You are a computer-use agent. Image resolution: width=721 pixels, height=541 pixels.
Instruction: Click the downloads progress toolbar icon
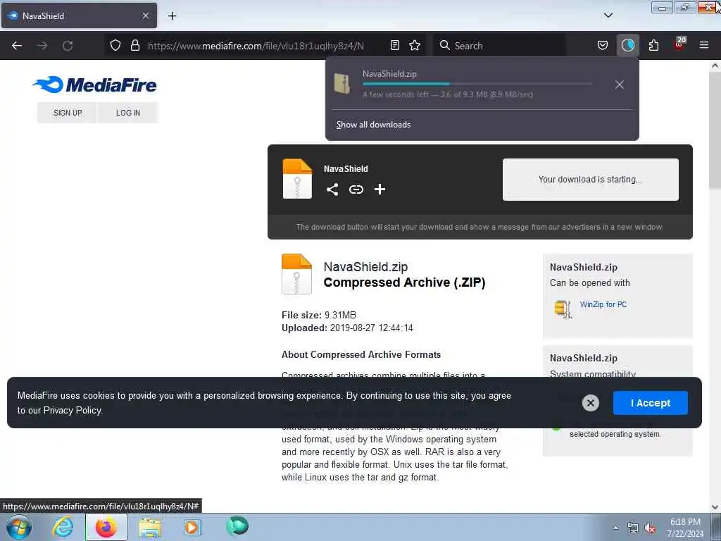627,45
